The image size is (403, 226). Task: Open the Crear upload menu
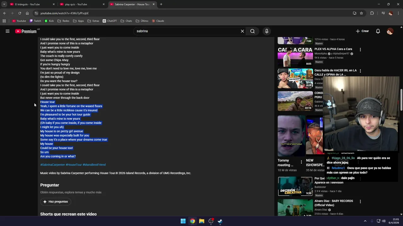362,31
